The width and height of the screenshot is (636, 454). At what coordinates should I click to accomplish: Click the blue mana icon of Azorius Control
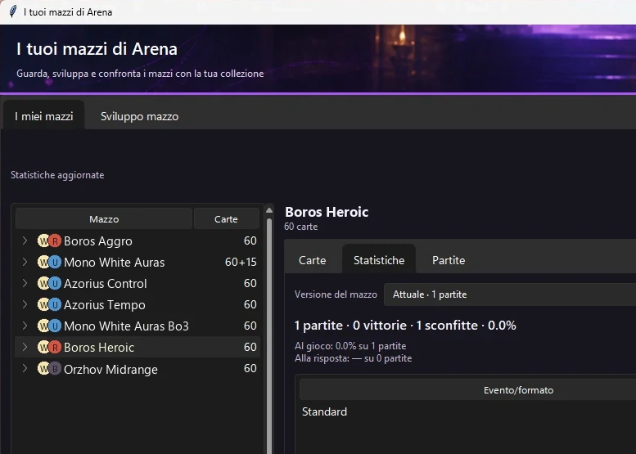coord(55,283)
